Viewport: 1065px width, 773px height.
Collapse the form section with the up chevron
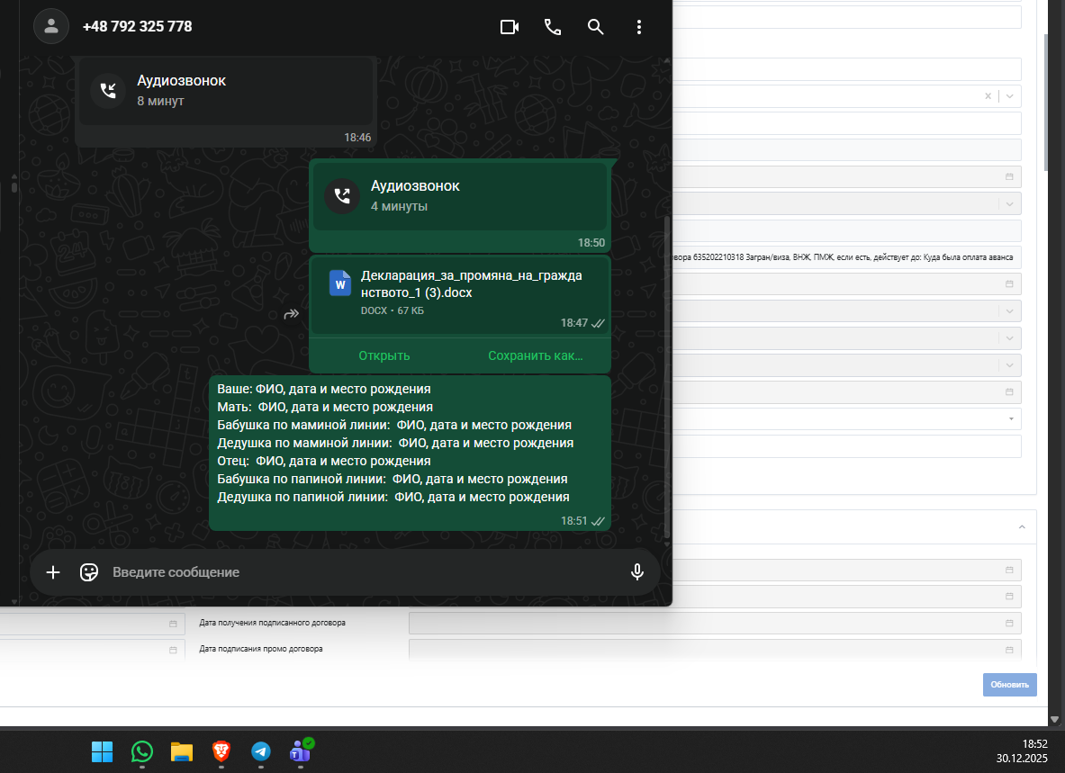coord(1022,527)
